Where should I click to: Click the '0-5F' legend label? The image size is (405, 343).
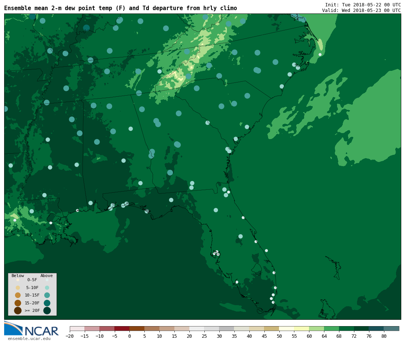tap(32, 280)
